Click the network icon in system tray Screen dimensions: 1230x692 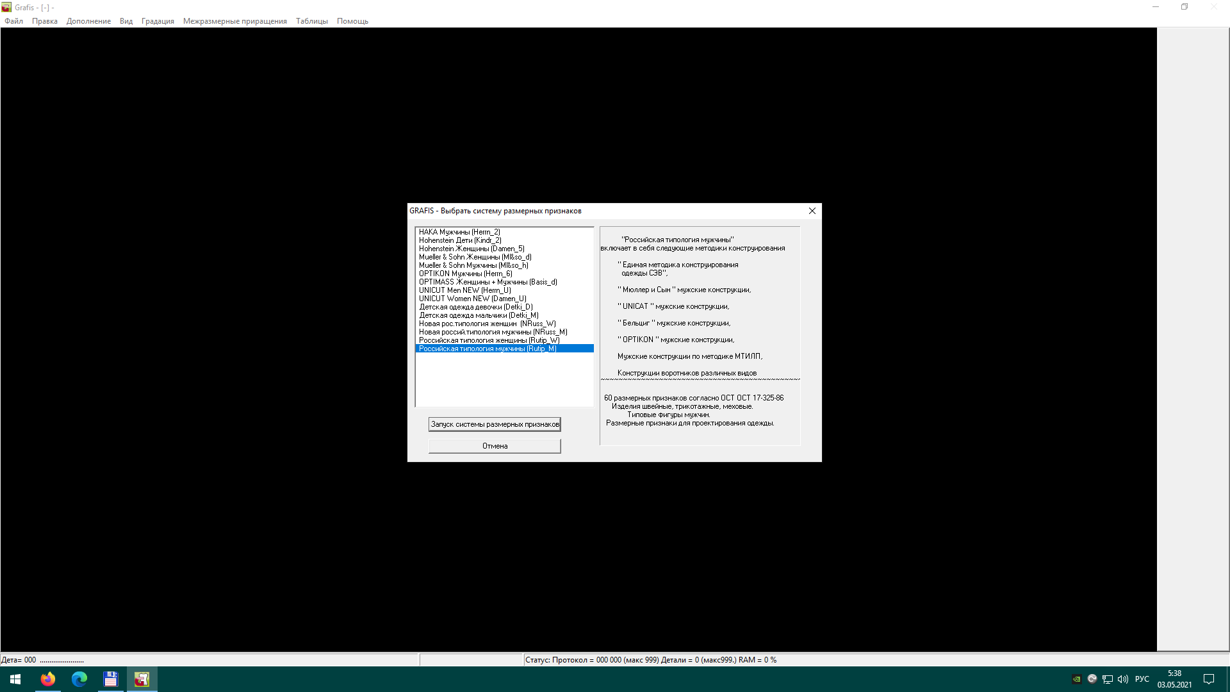click(1108, 679)
